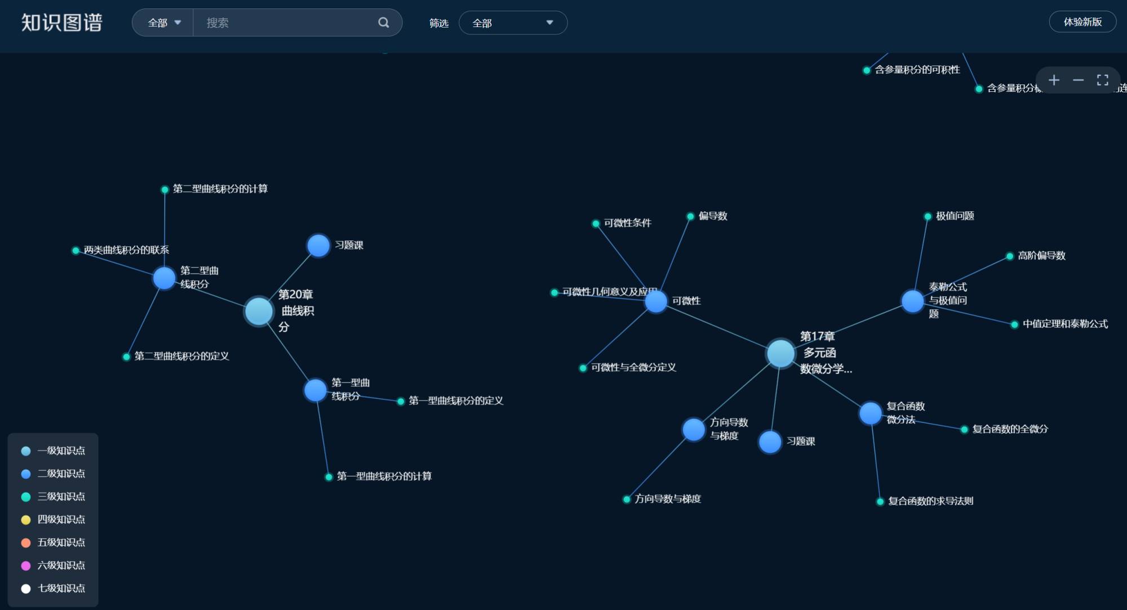Screen dimensions: 1127x610
Task: Open the 筛选 filter dropdown
Action: pyautogui.click(x=512, y=23)
